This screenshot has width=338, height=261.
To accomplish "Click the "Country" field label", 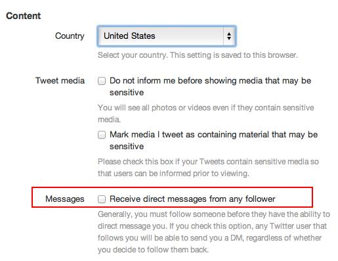I will pos(70,36).
